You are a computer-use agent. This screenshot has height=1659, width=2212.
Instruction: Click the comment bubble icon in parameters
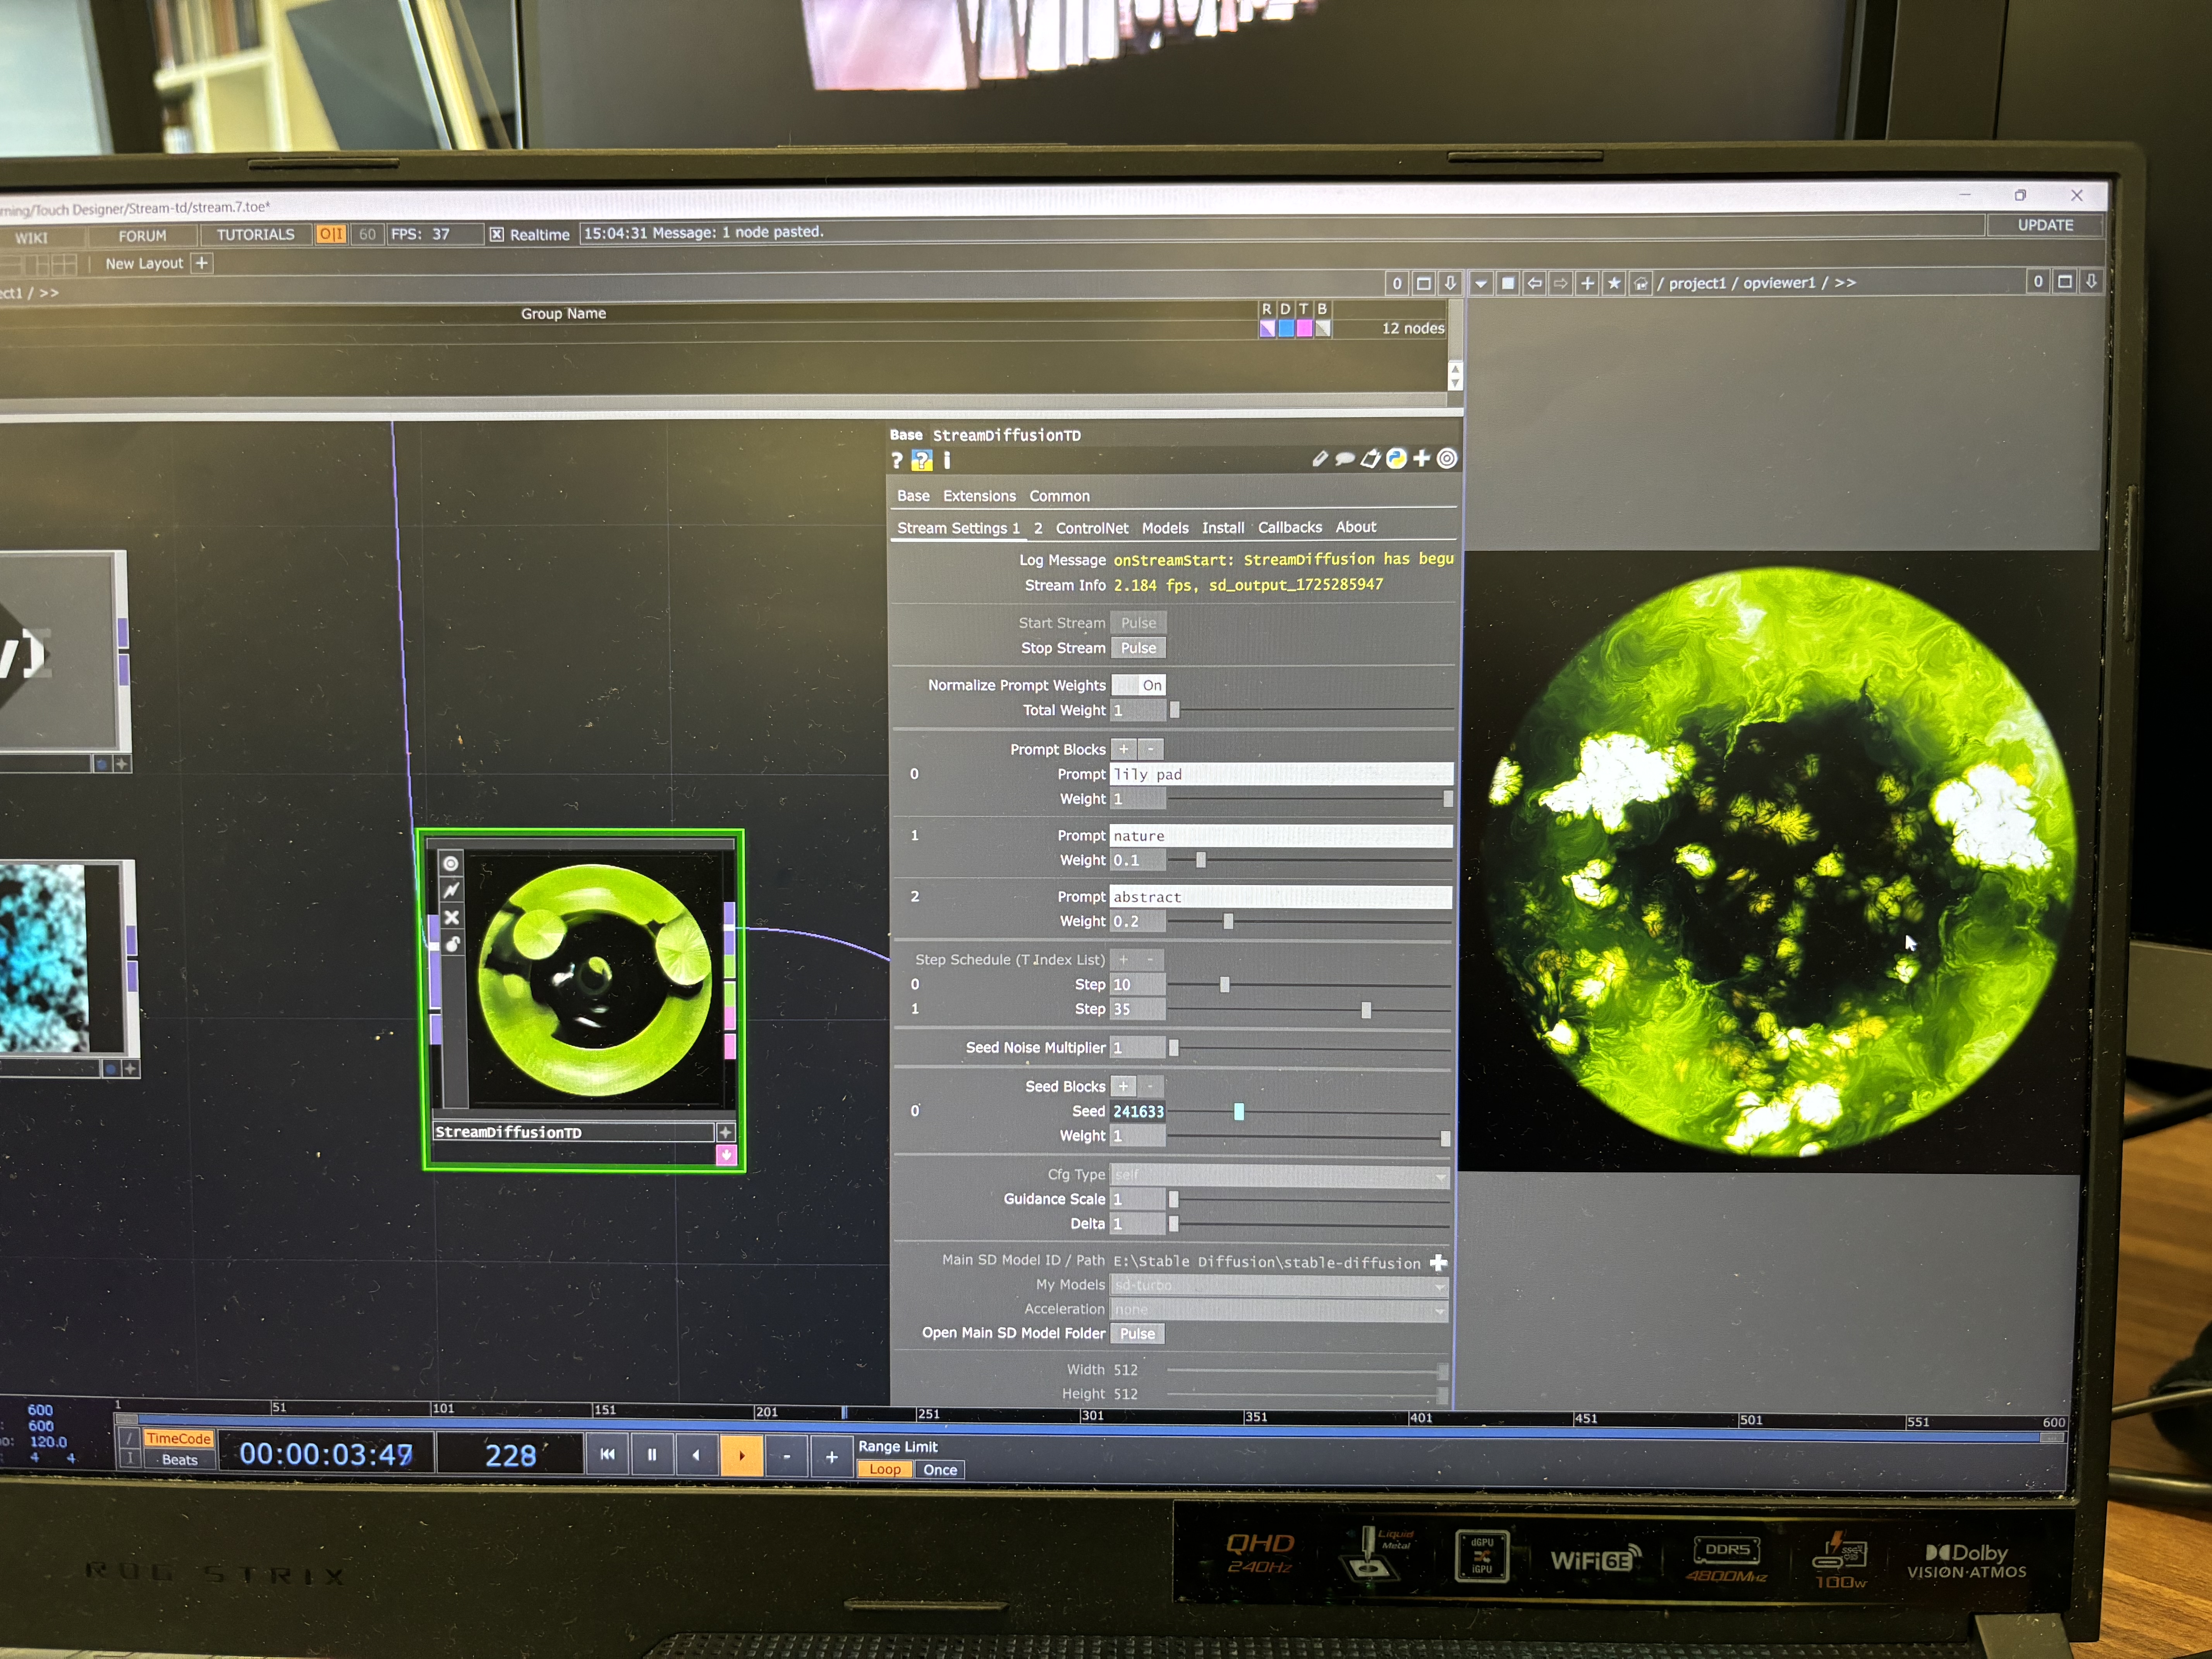tap(1345, 459)
